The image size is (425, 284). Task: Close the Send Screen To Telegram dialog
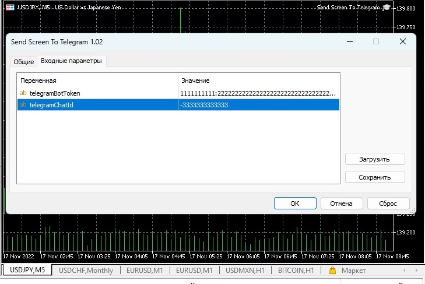(402, 42)
